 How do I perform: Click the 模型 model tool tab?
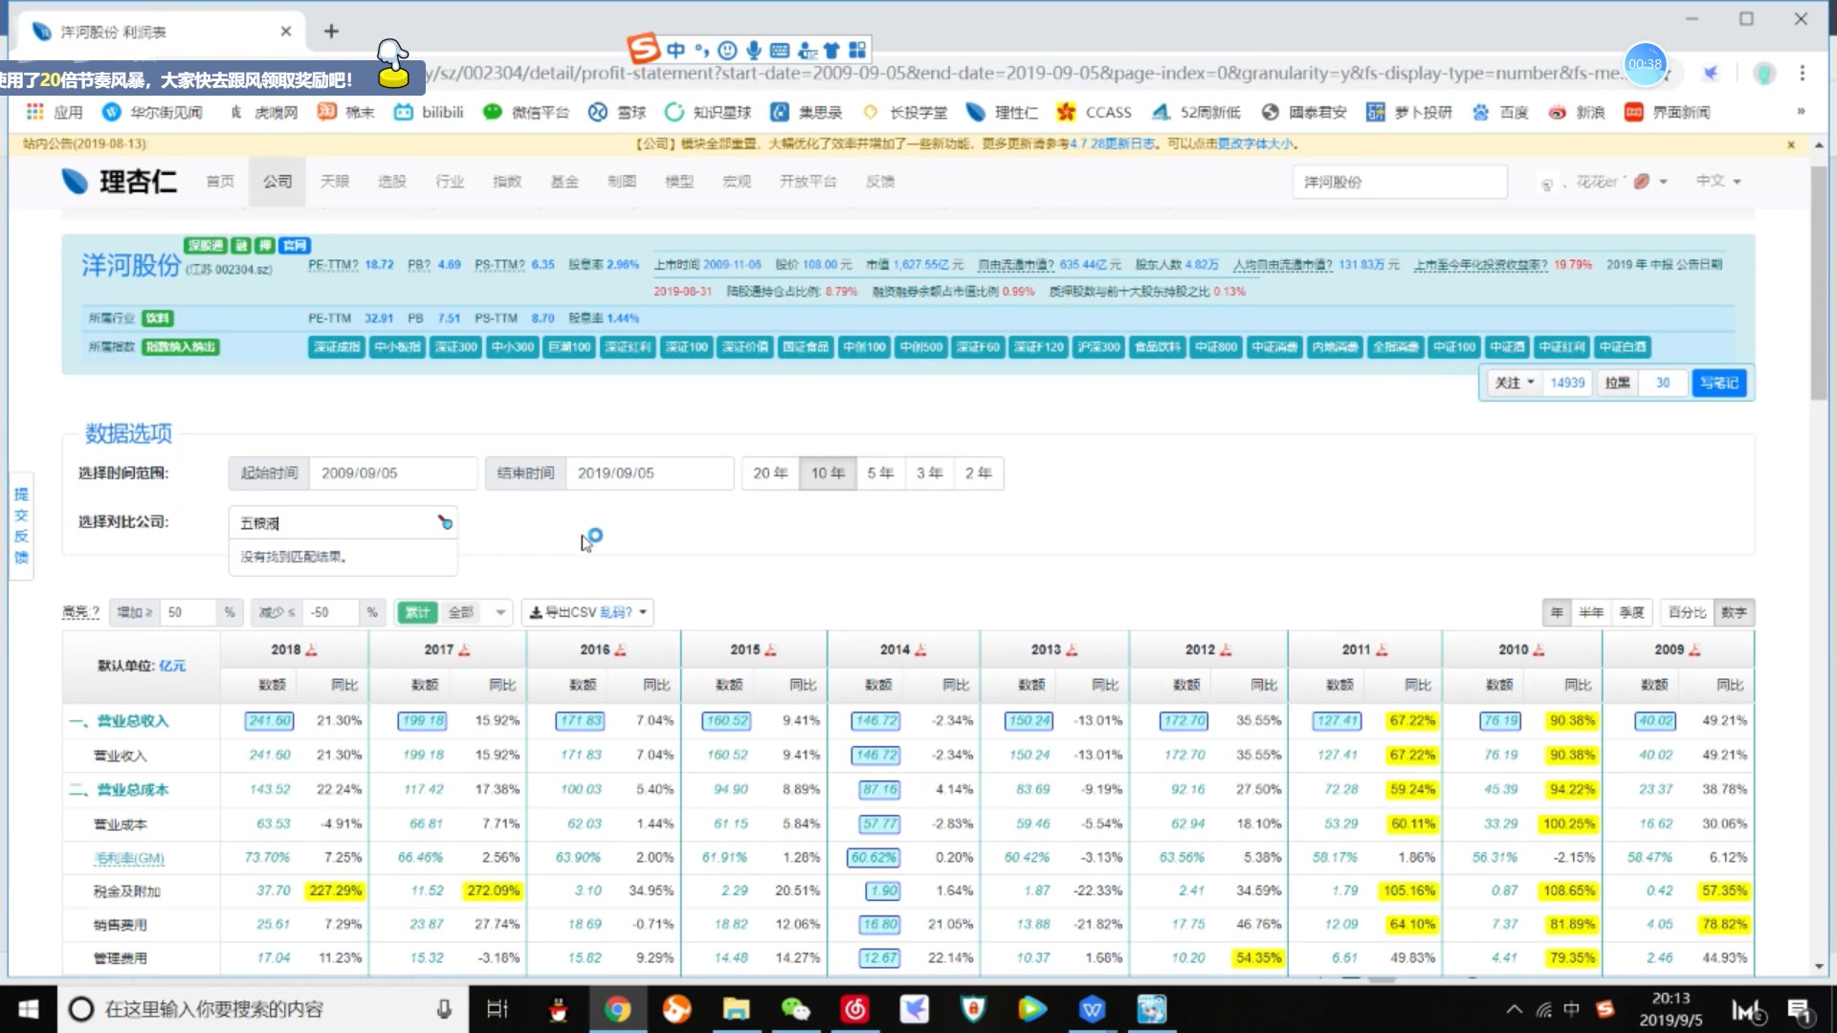pyautogui.click(x=678, y=181)
